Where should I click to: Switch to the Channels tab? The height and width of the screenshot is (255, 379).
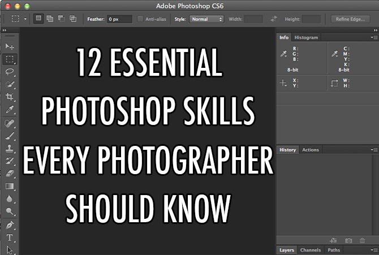click(x=310, y=250)
